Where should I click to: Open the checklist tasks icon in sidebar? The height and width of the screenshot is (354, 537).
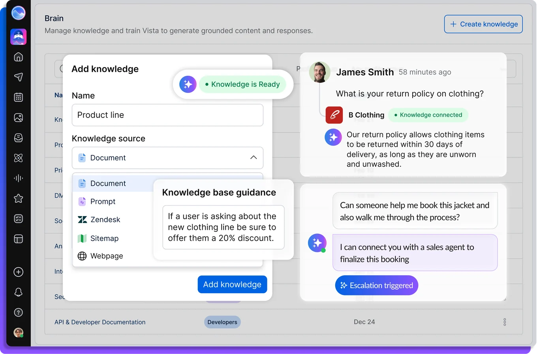click(19, 219)
